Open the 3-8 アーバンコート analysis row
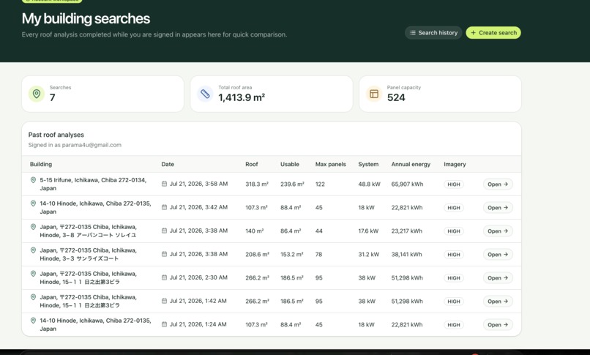 [498, 231]
